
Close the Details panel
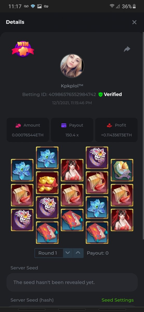tap(134, 22)
